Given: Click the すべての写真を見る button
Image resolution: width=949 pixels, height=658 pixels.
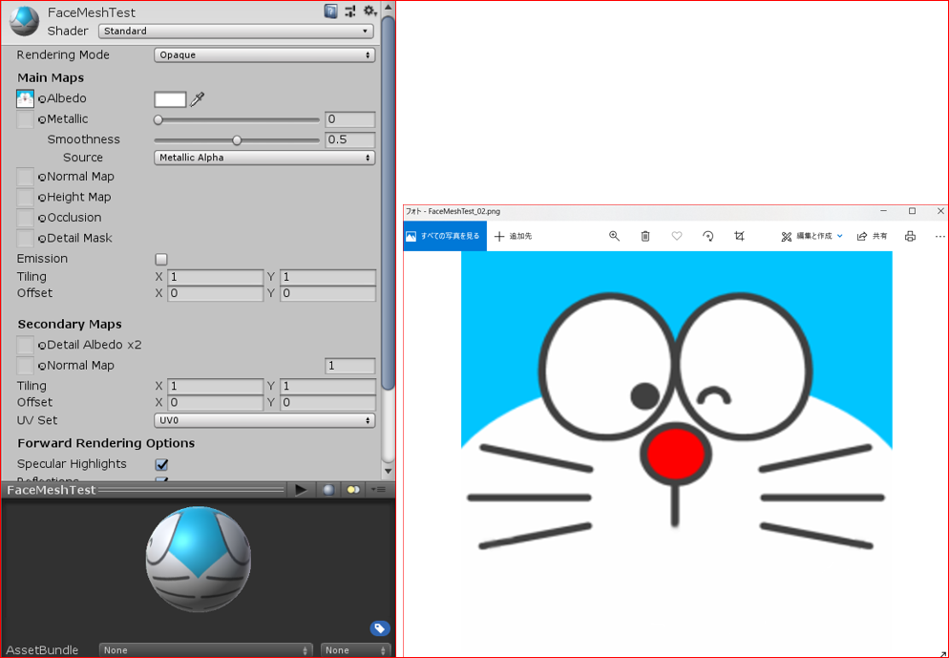Looking at the screenshot, I should pos(445,236).
